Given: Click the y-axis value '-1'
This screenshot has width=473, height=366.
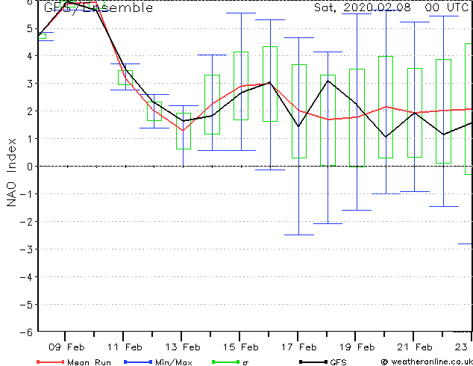Looking at the screenshot, I should [27, 194].
